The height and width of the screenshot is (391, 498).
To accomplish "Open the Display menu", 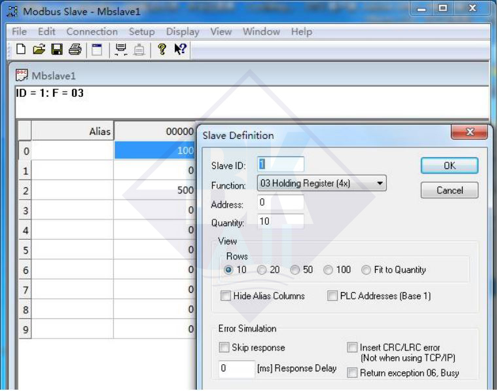I will click(x=183, y=32).
